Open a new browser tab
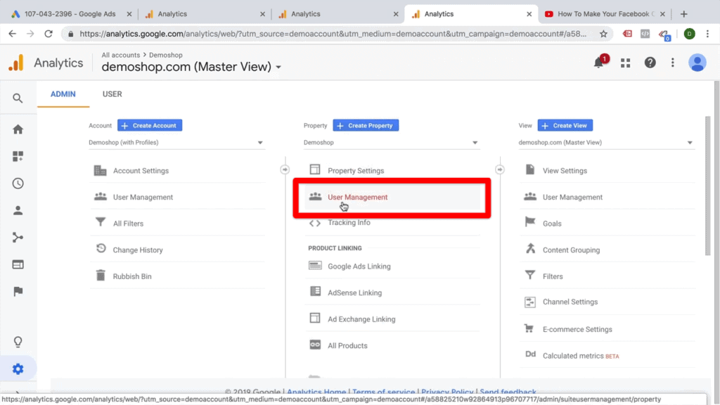This screenshot has height=405, width=720. click(683, 14)
